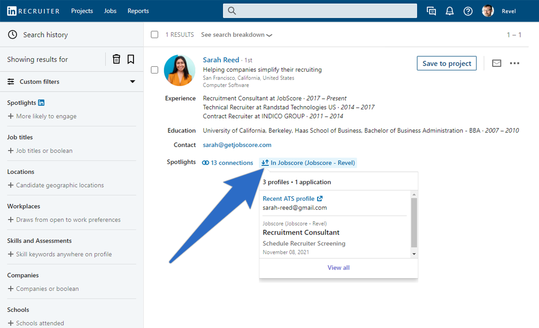Add Candidate geographic locations filter text
The image size is (539, 328).
60,185
